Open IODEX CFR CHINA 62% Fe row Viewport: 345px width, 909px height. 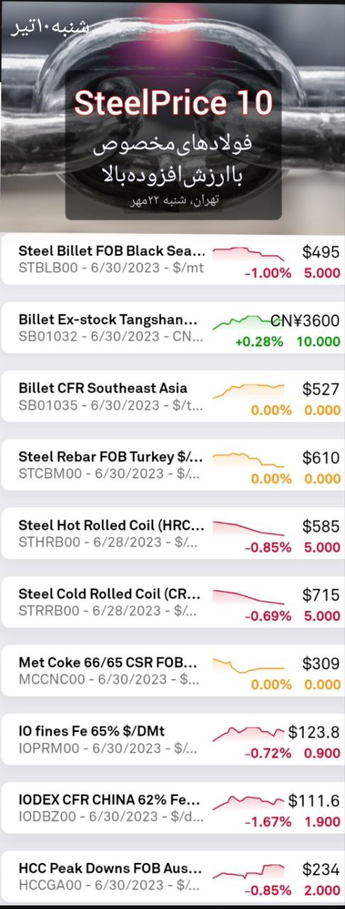[172, 808]
